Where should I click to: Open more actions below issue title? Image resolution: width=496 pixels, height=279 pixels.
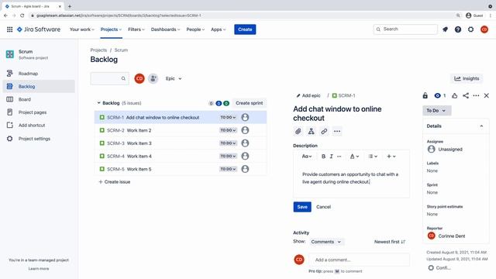(337, 131)
